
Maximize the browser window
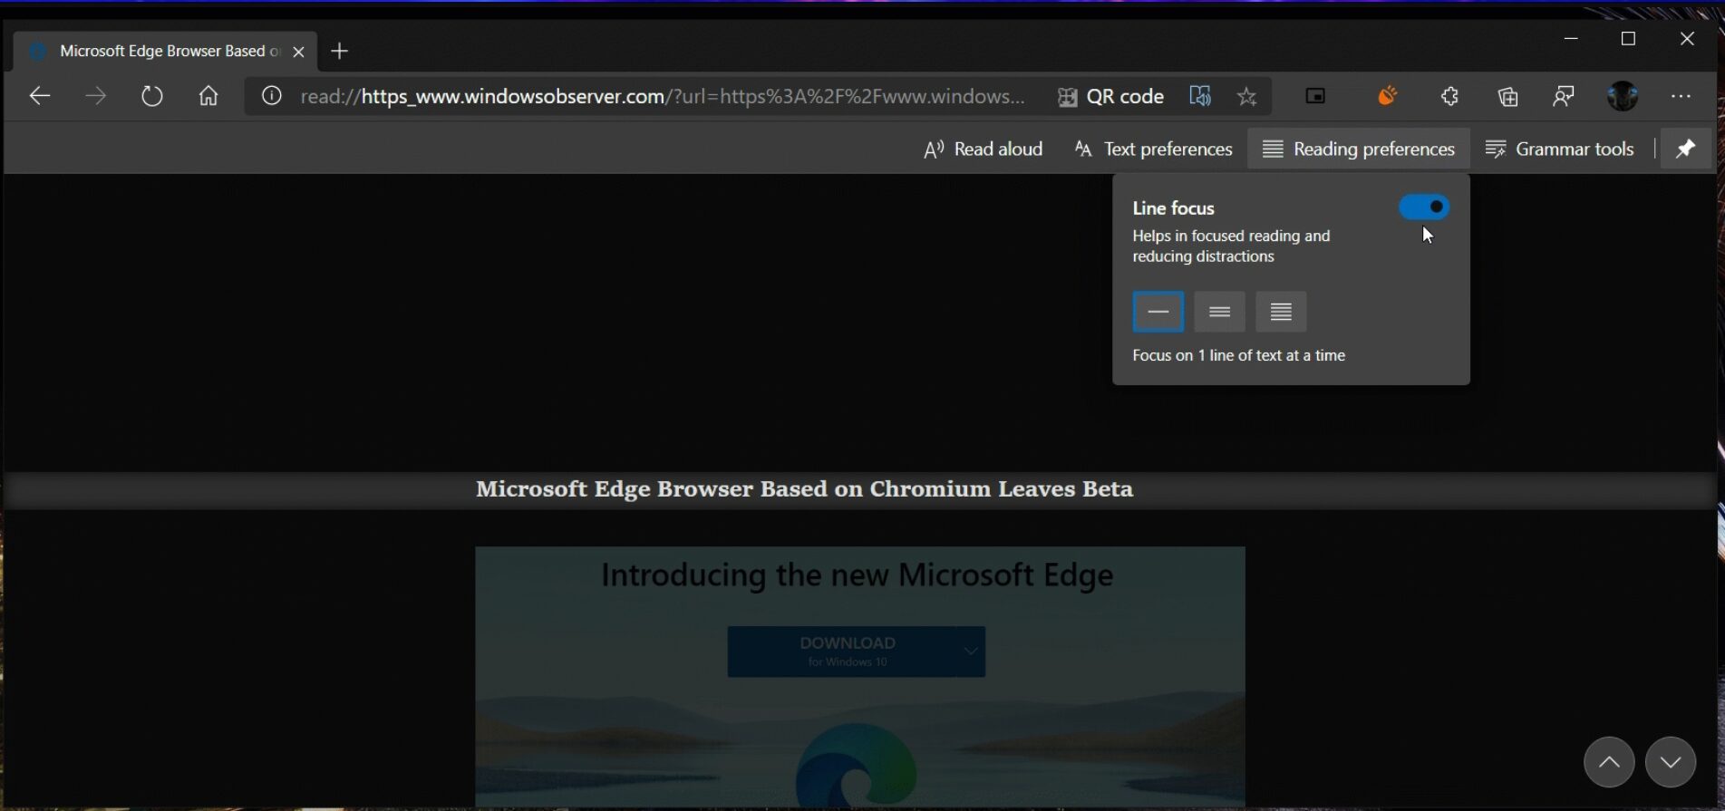(x=1628, y=38)
